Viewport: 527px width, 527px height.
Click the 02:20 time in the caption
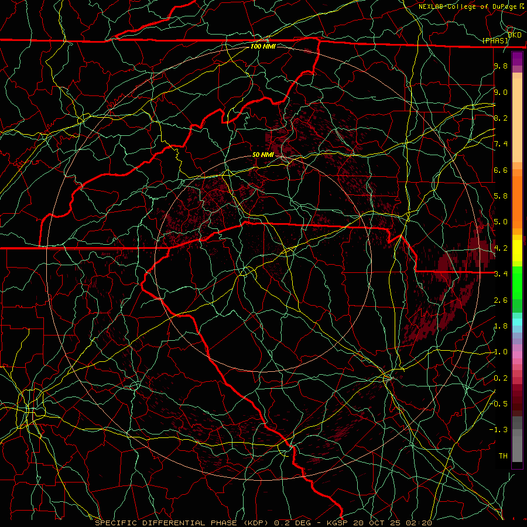(x=419, y=523)
